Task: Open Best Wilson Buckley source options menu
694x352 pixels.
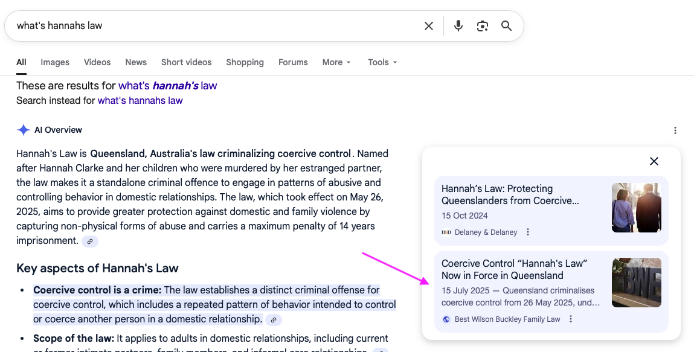Action: pyautogui.click(x=571, y=319)
